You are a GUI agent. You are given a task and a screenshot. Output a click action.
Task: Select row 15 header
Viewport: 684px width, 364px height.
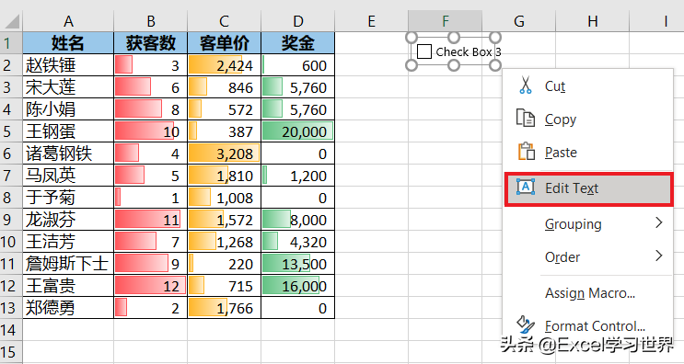coord(11,352)
